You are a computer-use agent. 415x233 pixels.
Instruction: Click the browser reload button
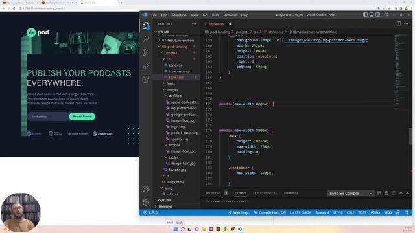(14, 8)
